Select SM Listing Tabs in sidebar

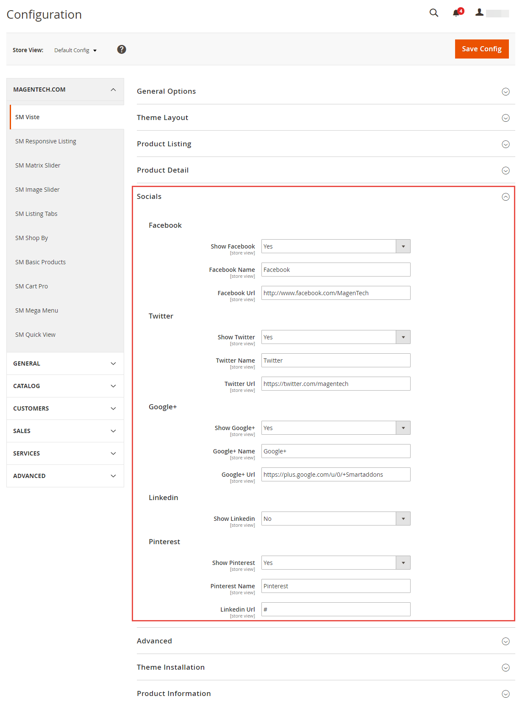pos(36,214)
